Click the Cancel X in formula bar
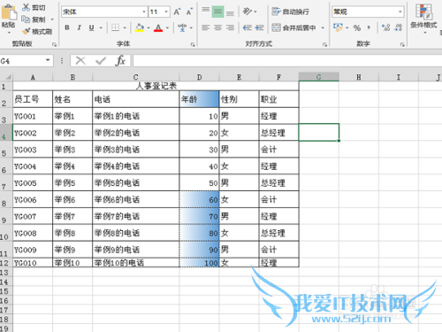This screenshot has width=442, height=332. 80,61
